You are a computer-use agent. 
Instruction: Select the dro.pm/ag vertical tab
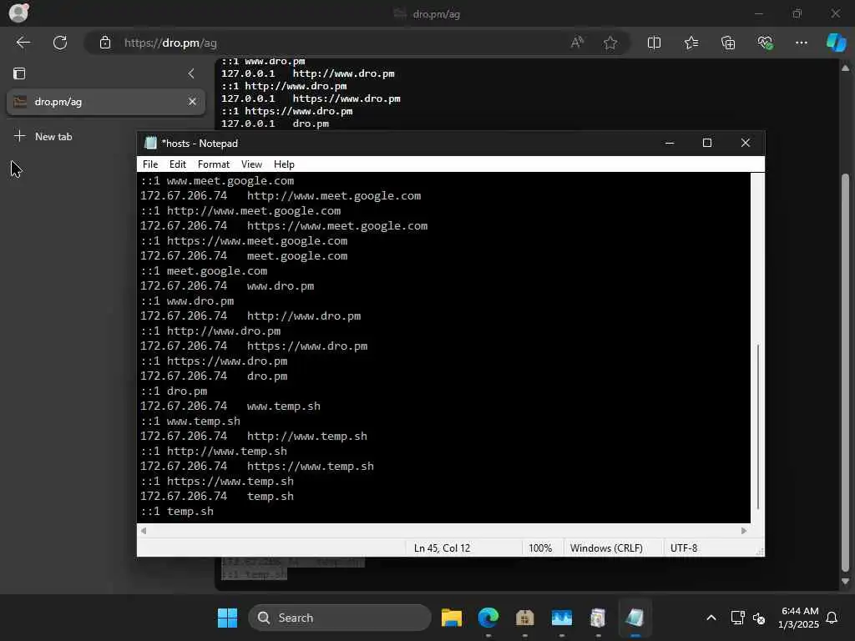coord(106,102)
